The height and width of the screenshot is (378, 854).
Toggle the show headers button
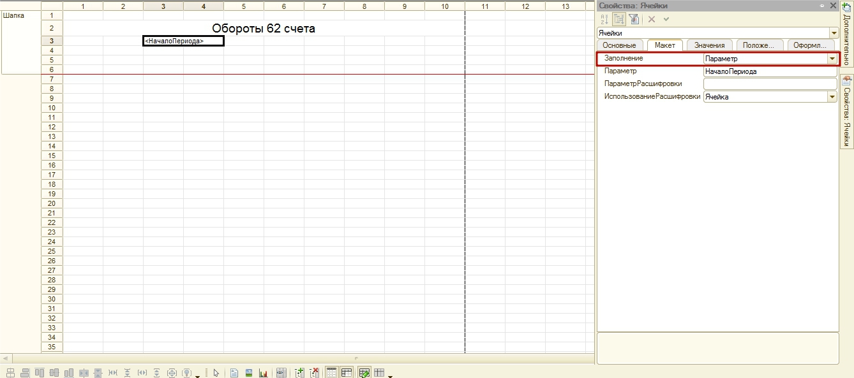[347, 373]
